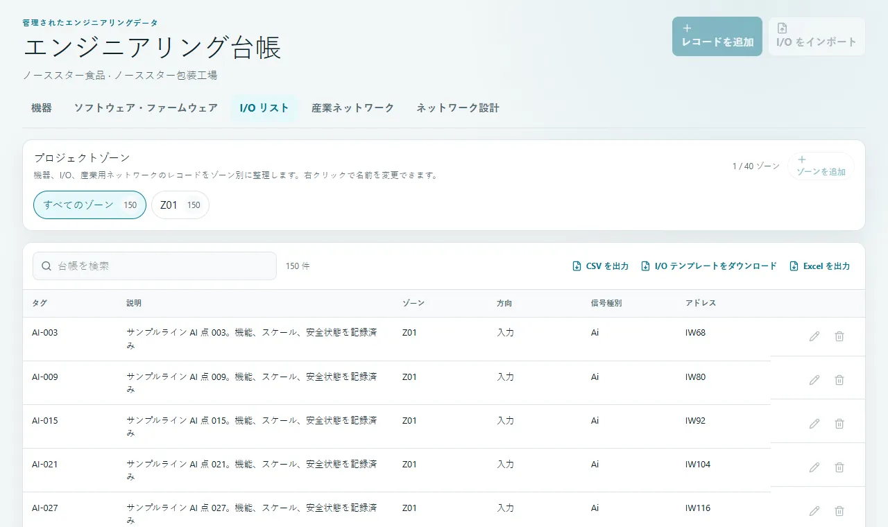888x527 pixels.
Task: Filter by すべてのゾーン chip
Action: (90, 205)
